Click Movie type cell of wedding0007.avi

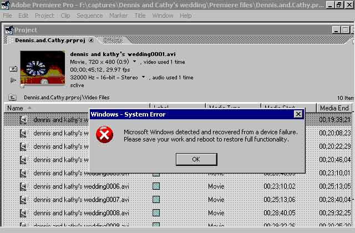coord(216,200)
